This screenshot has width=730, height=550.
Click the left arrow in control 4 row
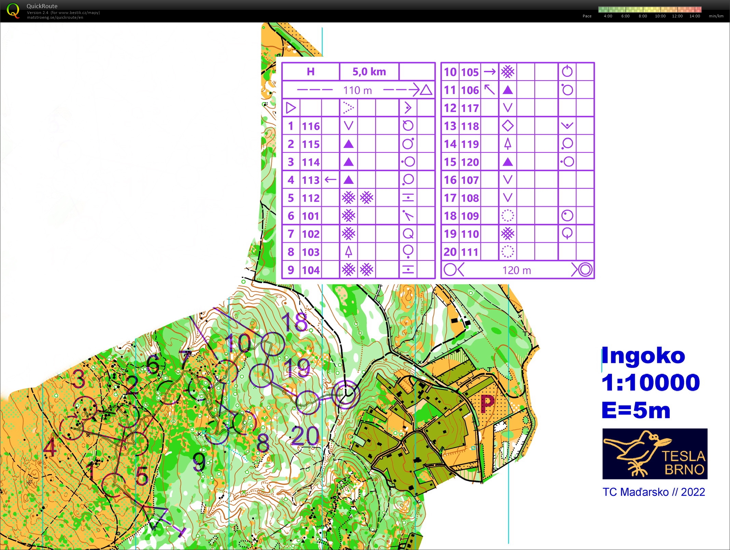point(330,180)
